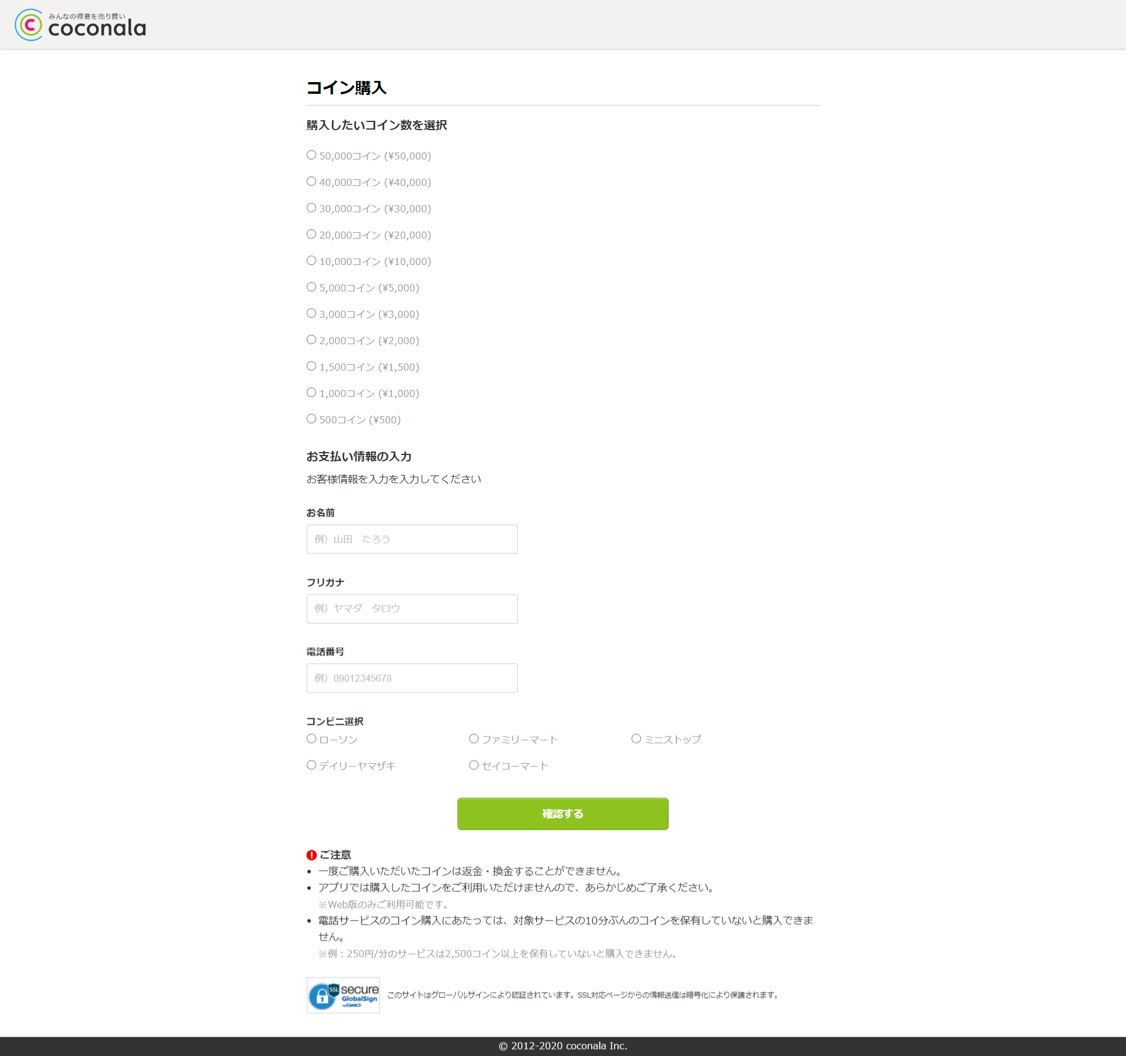Select the 3,000 coin radio button
The image size is (1126, 1056).
point(311,314)
